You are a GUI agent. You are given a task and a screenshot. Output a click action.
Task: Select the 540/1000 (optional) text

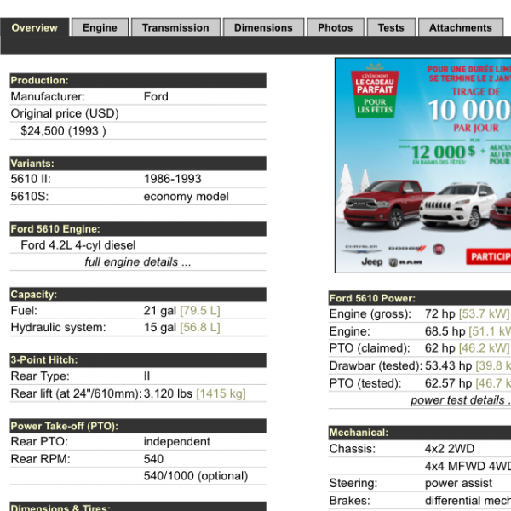[196, 476]
